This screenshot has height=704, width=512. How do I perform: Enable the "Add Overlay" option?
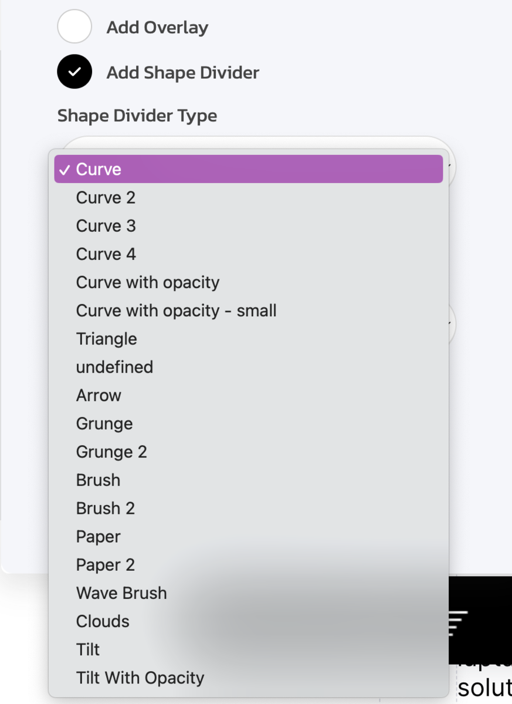74,26
